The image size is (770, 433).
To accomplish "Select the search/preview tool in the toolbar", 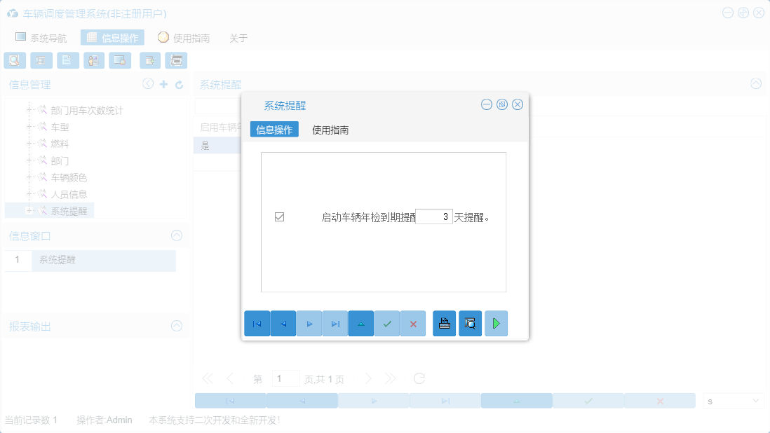I will pyautogui.click(x=15, y=60).
